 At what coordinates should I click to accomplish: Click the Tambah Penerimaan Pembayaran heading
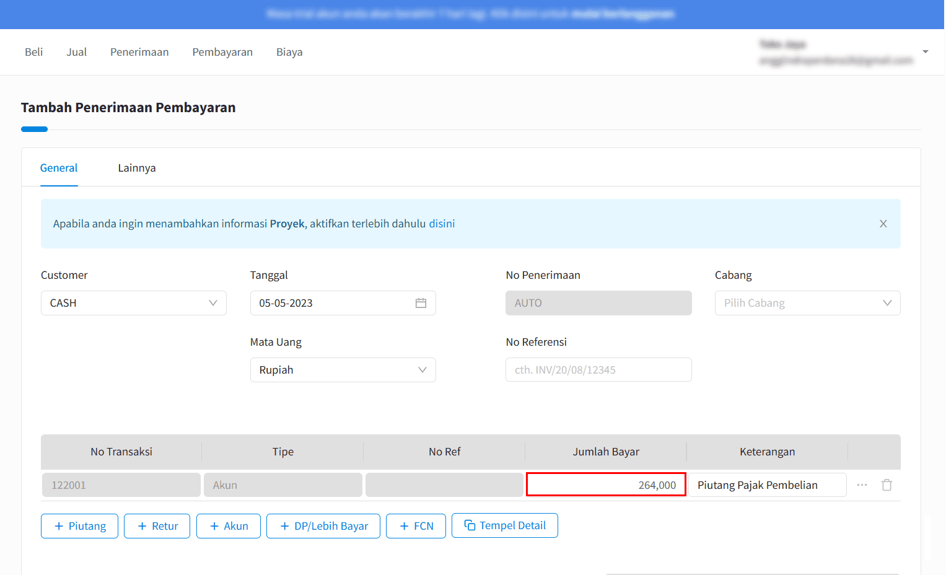click(128, 108)
